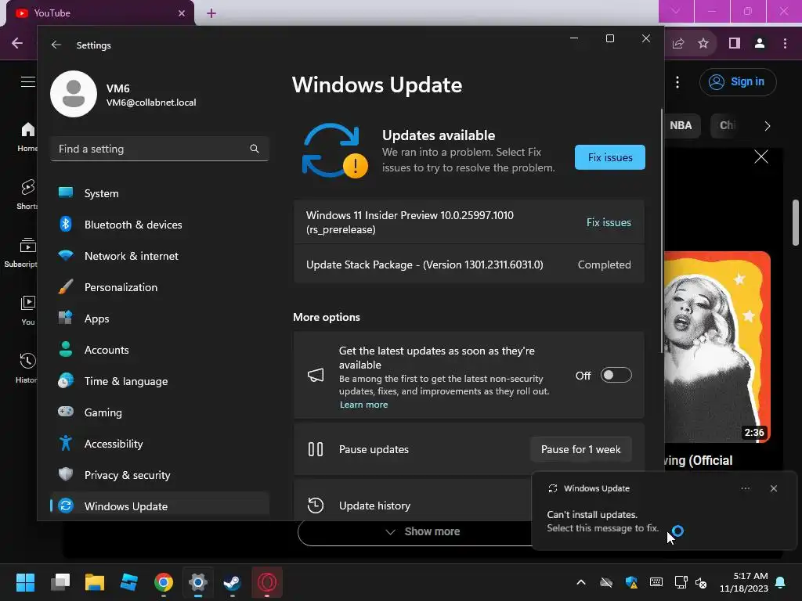Open YouTube hamburger guide menu

28,81
